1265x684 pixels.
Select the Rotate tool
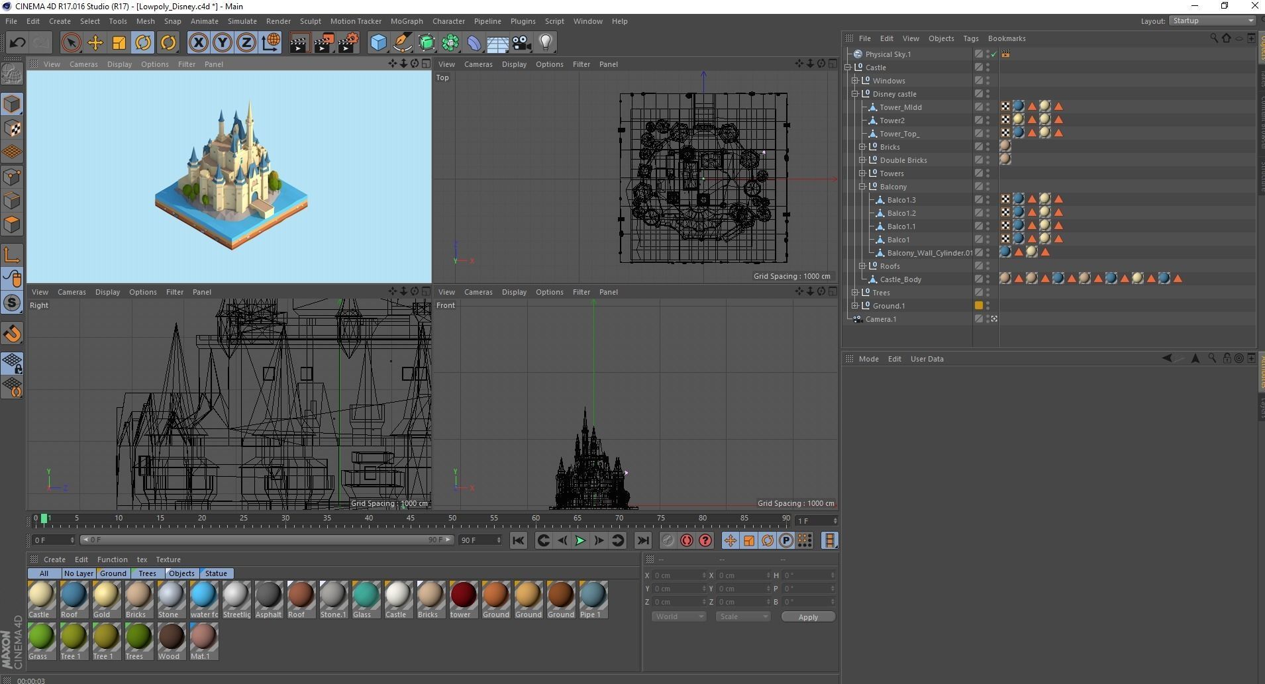coord(143,43)
